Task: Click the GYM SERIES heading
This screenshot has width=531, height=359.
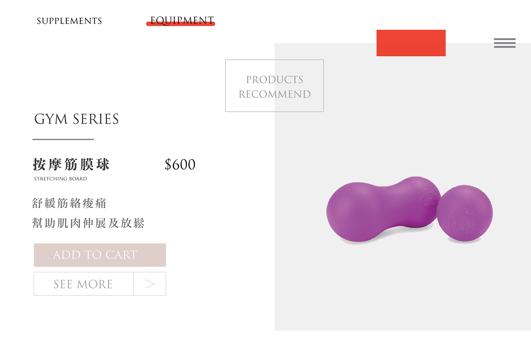Action: pos(76,119)
